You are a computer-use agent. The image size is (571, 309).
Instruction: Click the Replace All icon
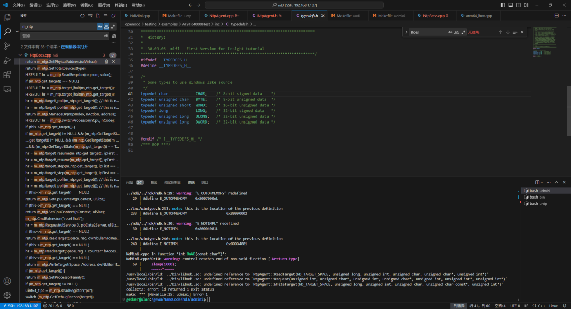click(x=114, y=36)
